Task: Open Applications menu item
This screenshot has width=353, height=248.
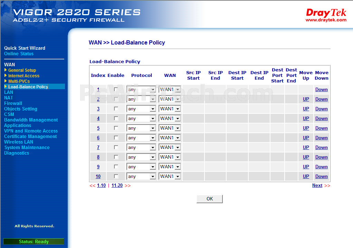Action: click(x=18, y=126)
